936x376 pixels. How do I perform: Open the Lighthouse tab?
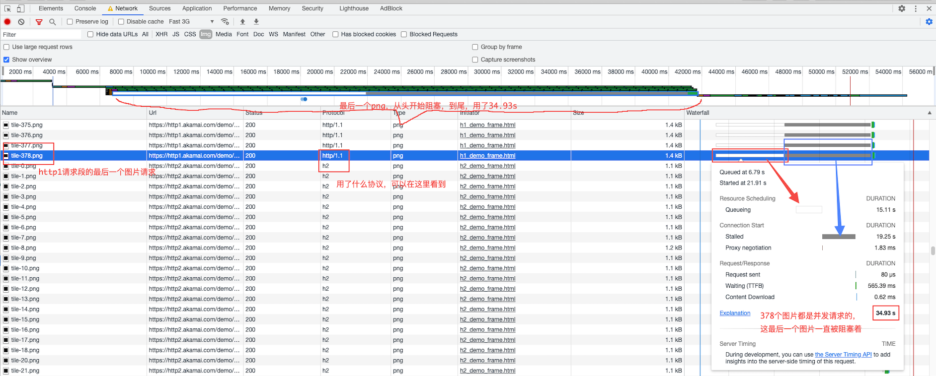(x=354, y=8)
